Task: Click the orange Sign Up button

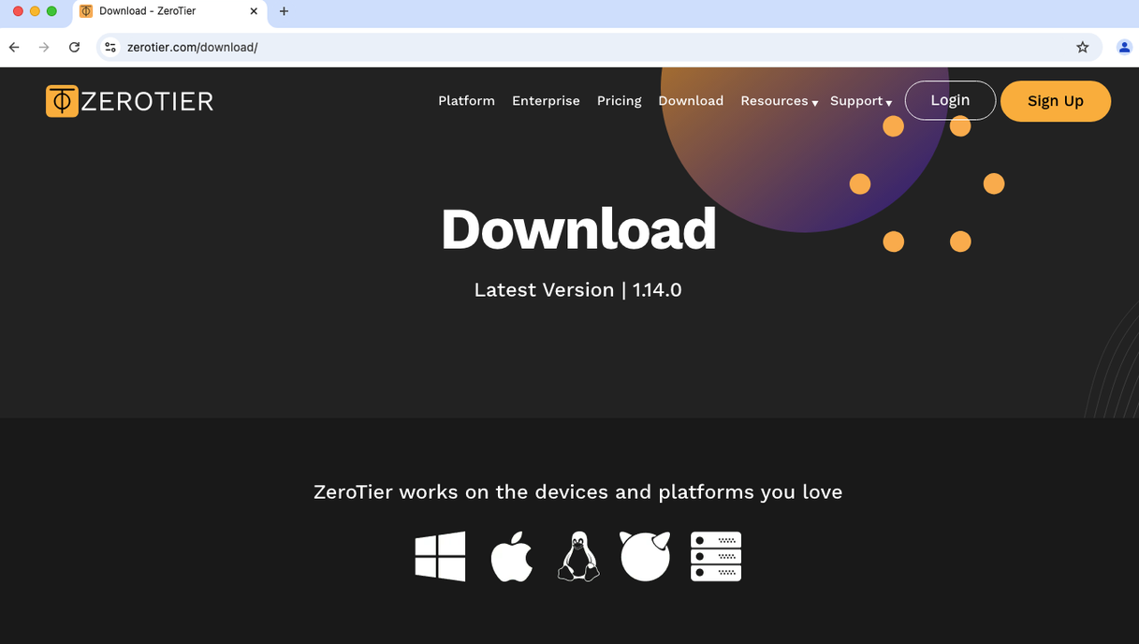Action: click(1055, 101)
